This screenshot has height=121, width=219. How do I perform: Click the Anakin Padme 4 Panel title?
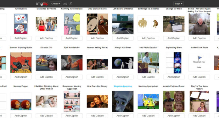coord(174,86)
